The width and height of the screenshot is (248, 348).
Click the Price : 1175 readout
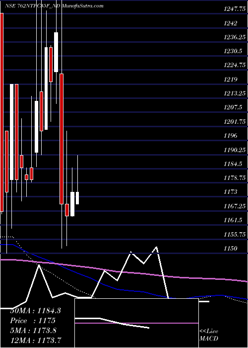point(33,321)
